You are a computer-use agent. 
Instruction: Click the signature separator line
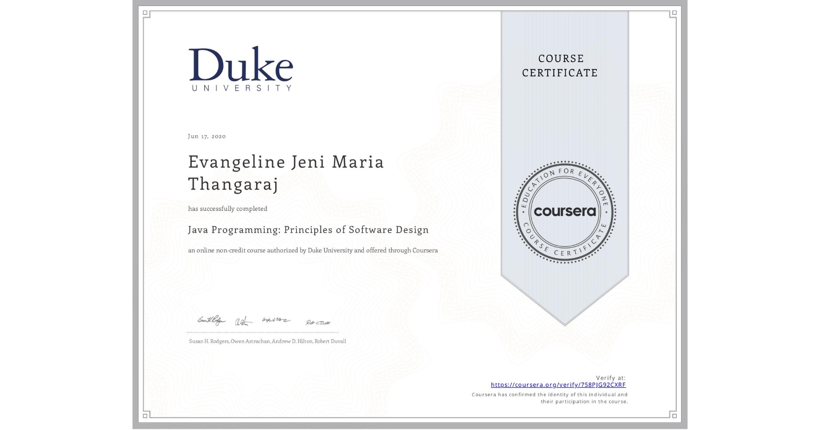click(x=262, y=331)
